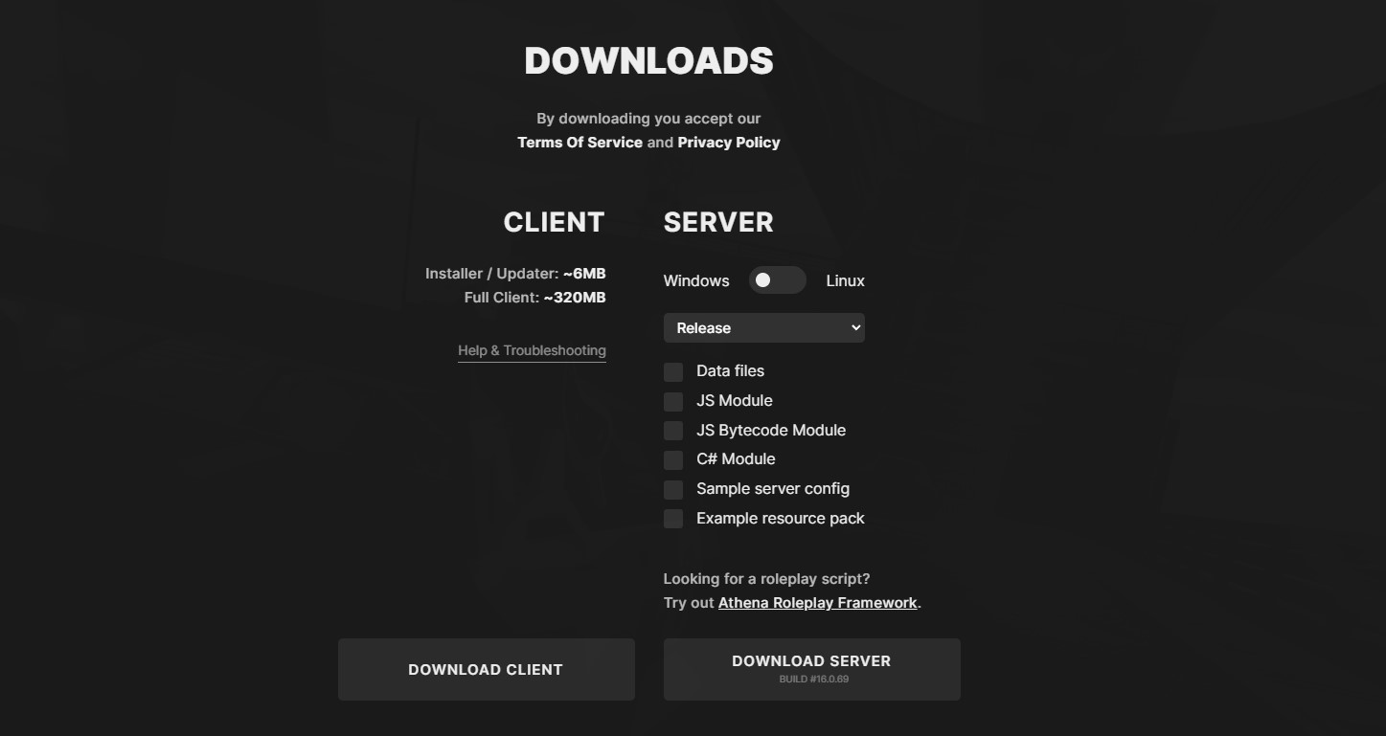Open the Privacy Policy link
The image size is (1386, 736).
pos(728,143)
